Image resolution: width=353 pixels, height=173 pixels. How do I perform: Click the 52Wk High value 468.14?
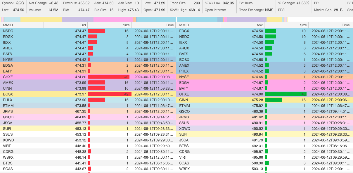click(194, 10)
